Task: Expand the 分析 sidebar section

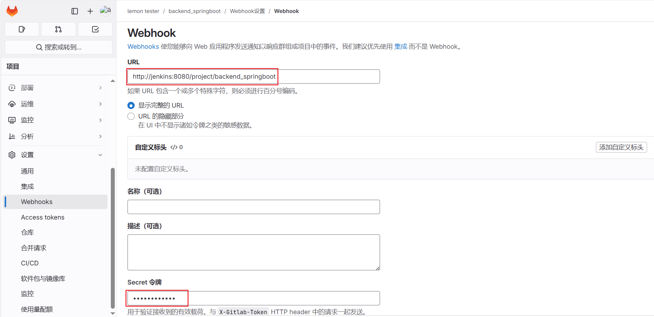Action: [x=55, y=136]
